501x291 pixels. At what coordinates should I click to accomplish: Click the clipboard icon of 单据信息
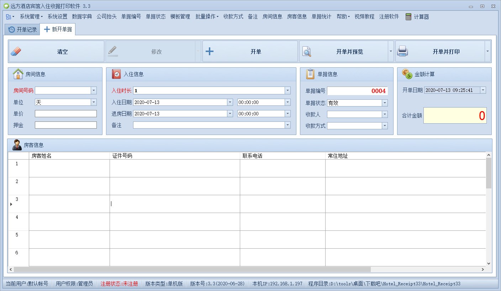[310, 74]
